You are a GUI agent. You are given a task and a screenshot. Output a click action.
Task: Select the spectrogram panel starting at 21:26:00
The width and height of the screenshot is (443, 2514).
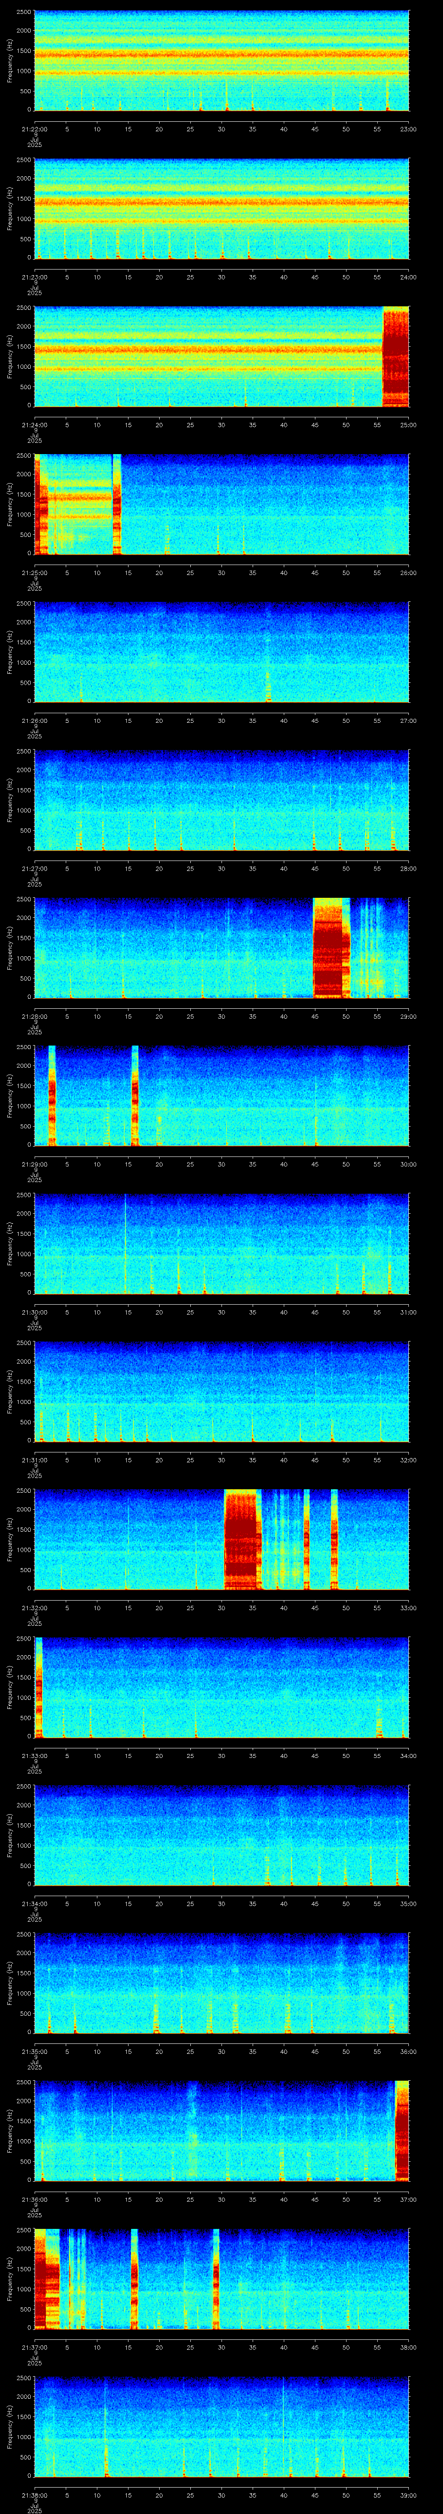(221, 652)
